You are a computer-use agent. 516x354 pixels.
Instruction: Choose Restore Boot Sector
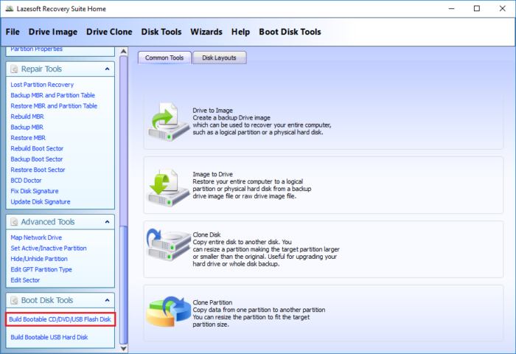coord(38,170)
